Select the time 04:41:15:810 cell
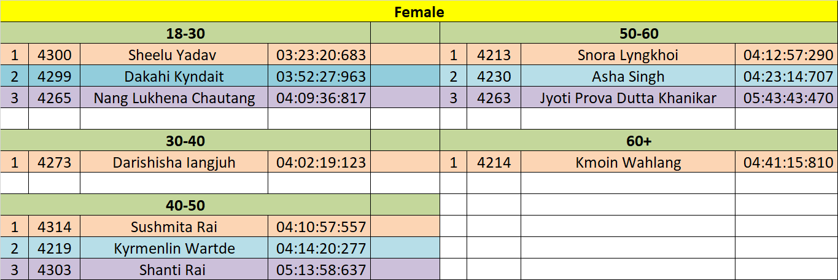838x280 pixels. 788,163
